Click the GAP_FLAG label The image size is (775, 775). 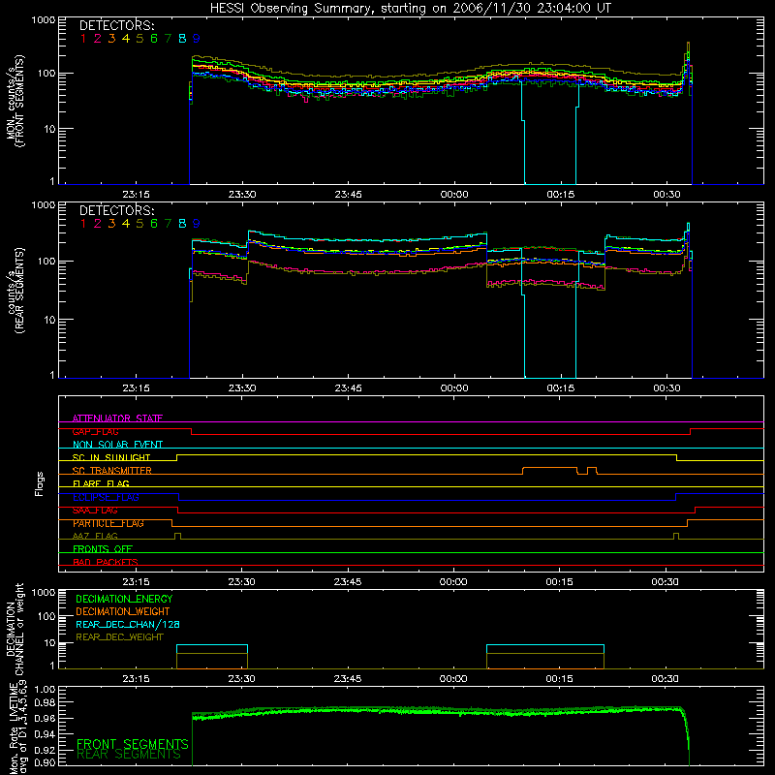95,431
